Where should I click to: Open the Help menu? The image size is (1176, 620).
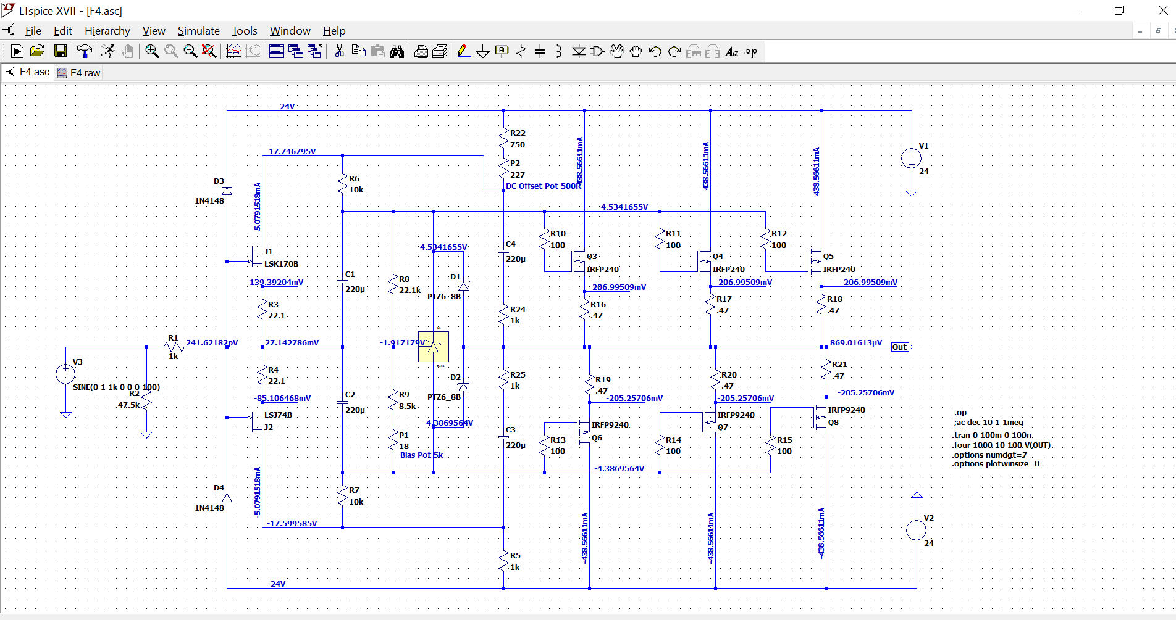pyautogui.click(x=334, y=31)
